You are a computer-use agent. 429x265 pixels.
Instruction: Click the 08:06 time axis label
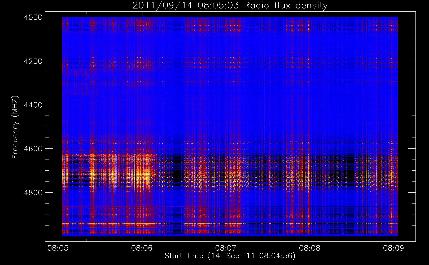coord(142,248)
